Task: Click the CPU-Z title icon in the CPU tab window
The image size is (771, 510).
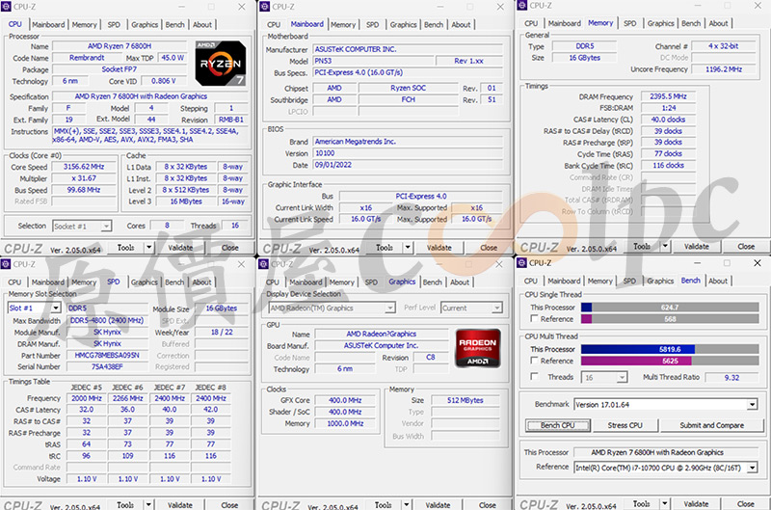Action: pos(6,7)
